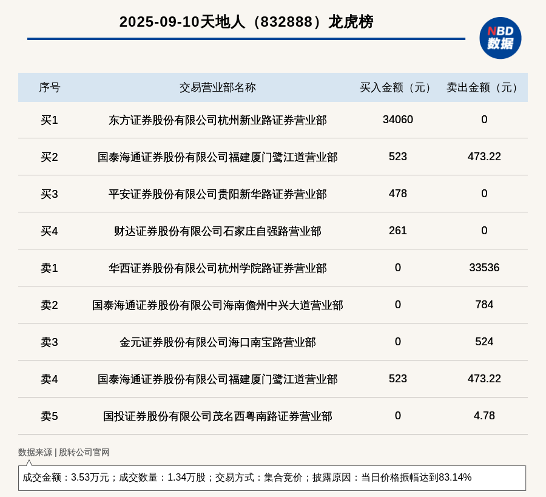Viewport: 546px width, 497px height.
Task: Select the 买1 row label
Action: 49,120
